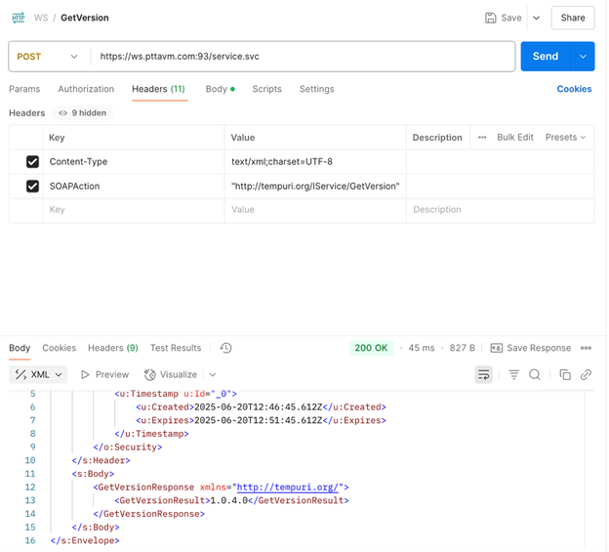This screenshot has height=552, width=609.
Task: Disable the SOAPAction header checkbox
Action: click(x=32, y=186)
